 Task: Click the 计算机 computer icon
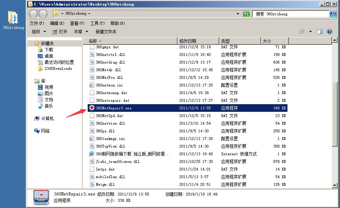point(37,118)
